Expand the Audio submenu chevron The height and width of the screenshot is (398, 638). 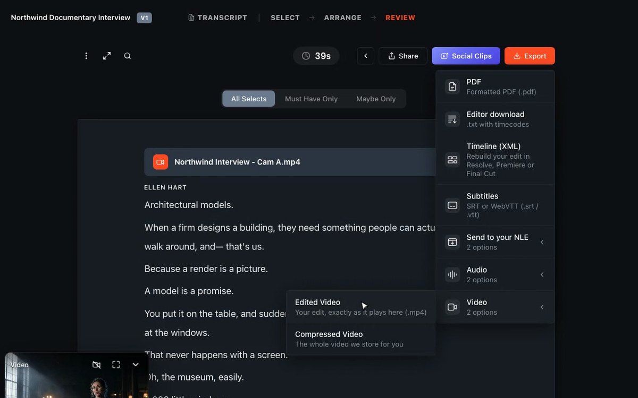pyautogui.click(x=542, y=274)
